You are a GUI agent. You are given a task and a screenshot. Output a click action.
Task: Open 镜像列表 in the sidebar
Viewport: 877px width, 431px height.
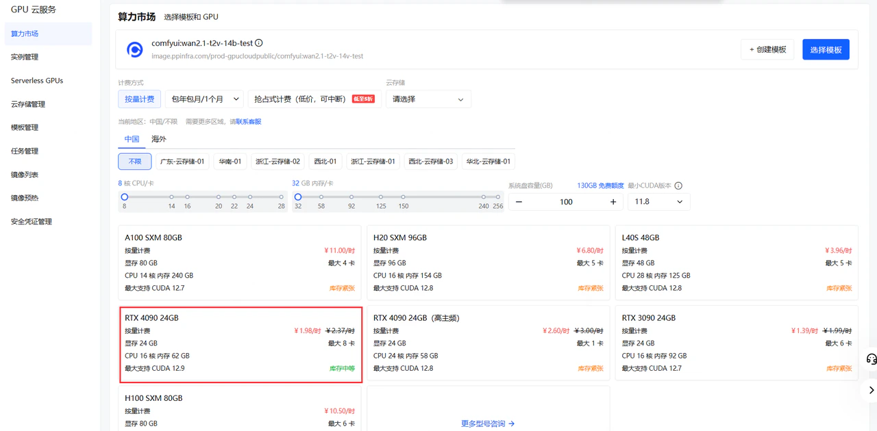[x=48, y=174]
